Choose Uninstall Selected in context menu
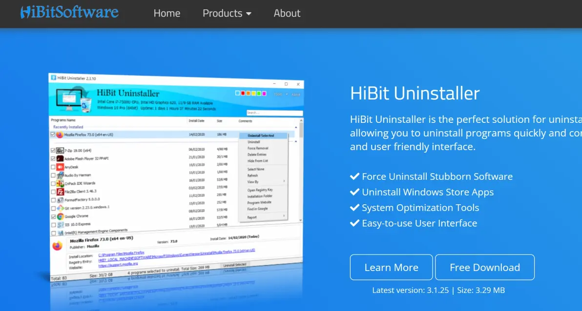The width and height of the screenshot is (582, 311). pos(264,136)
